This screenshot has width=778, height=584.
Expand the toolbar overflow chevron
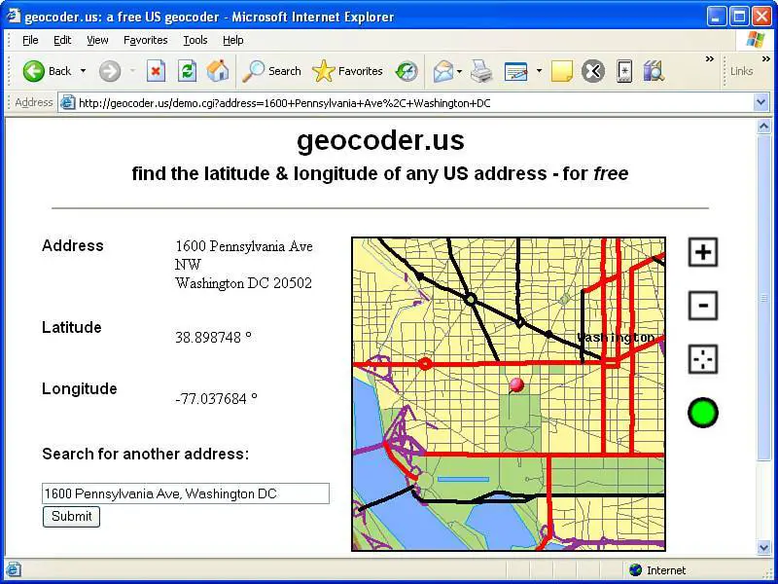point(710,59)
